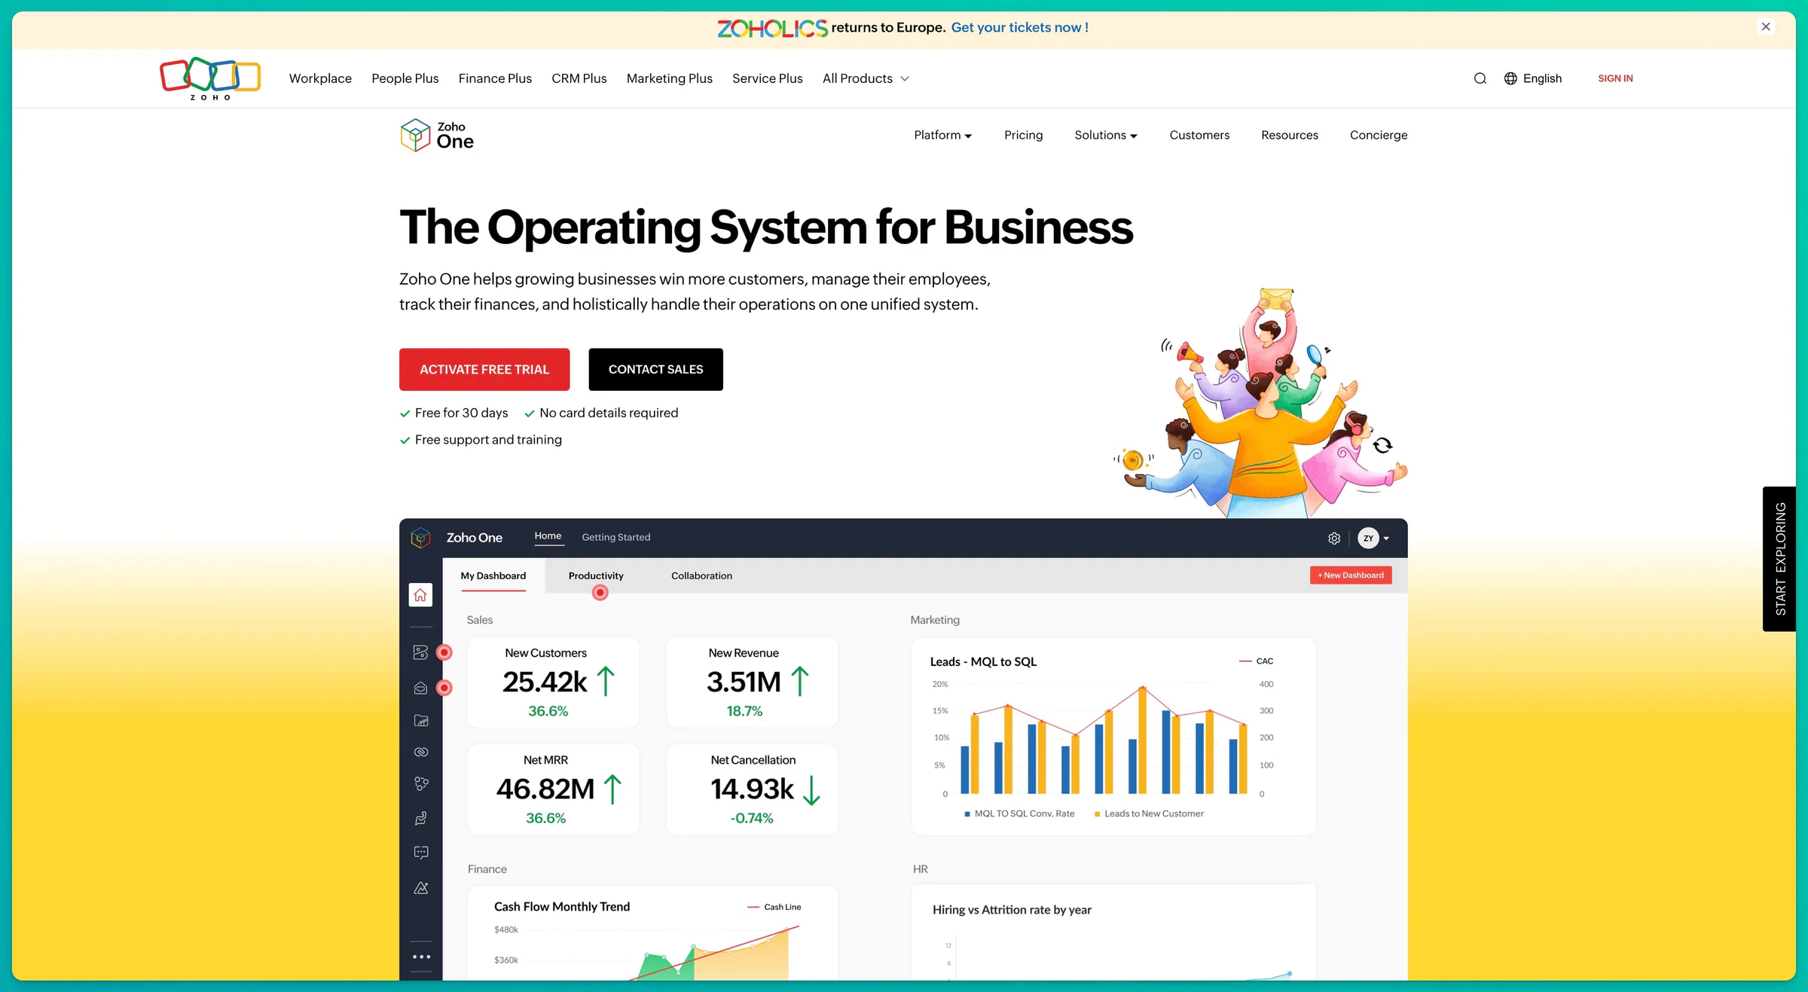1808x992 pixels.
Task: Click the analytics triangle sidebar icon
Action: click(421, 888)
